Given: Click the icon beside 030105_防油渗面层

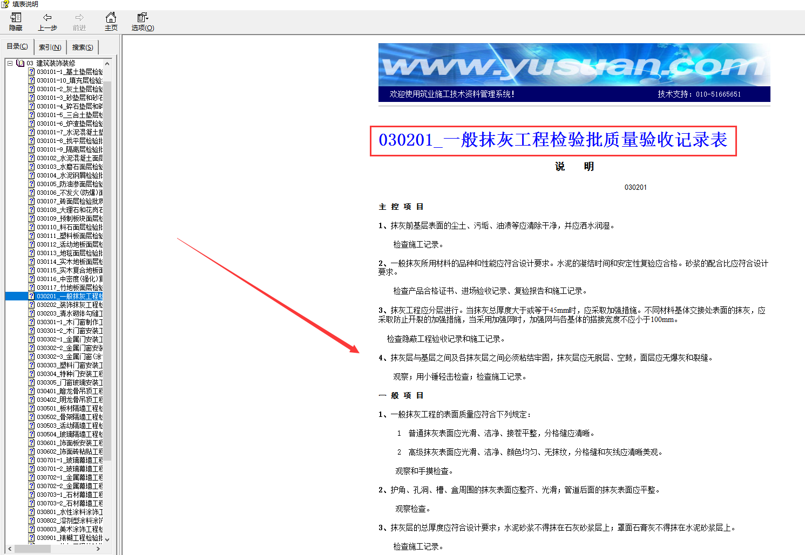Looking at the screenshot, I should click(x=31, y=184).
